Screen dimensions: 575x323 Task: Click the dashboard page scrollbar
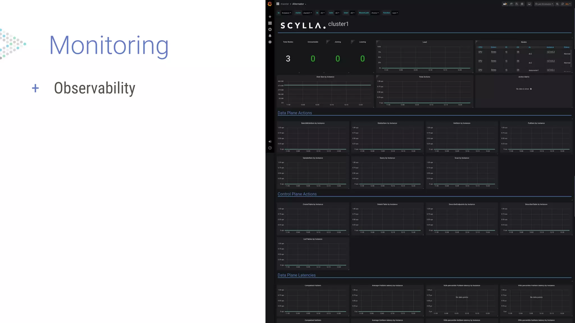point(574,28)
